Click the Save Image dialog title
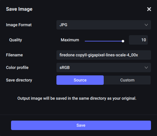The image size is (157, 136). pos(19,9)
